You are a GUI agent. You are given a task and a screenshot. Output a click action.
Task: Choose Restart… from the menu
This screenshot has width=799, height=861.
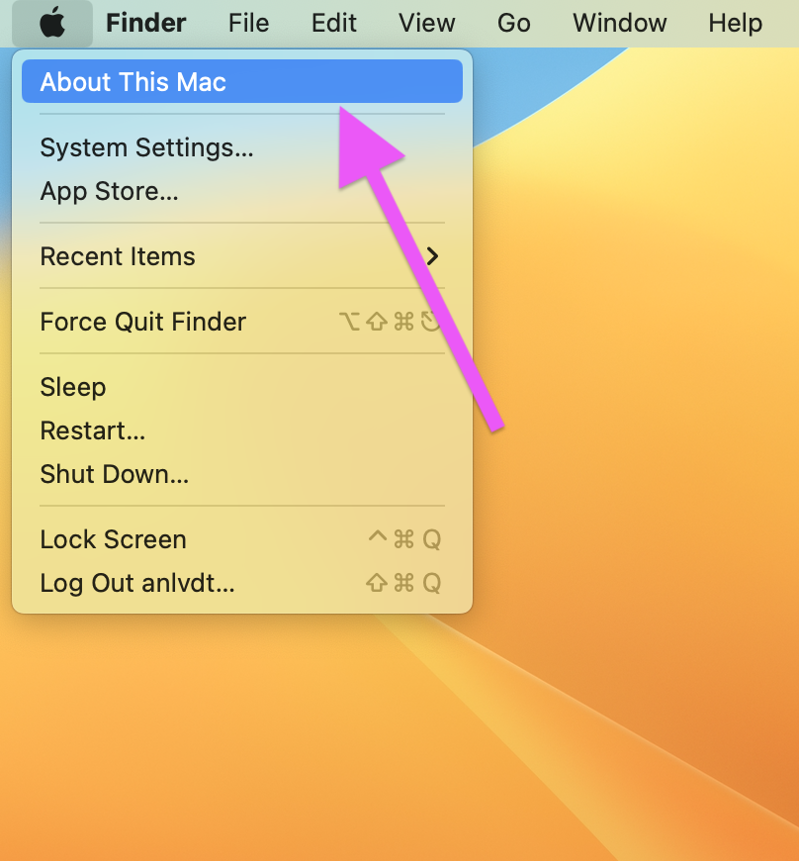coord(242,430)
